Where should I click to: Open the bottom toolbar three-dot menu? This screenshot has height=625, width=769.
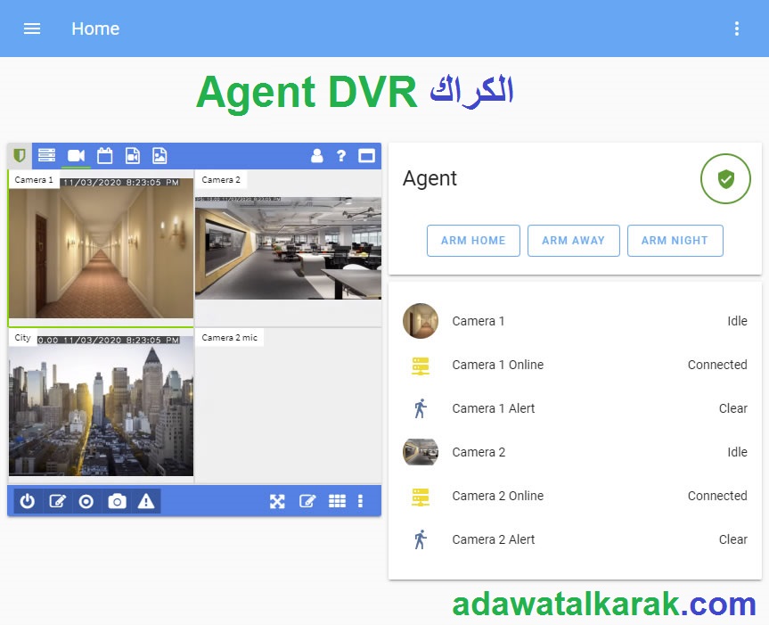(361, 501)
